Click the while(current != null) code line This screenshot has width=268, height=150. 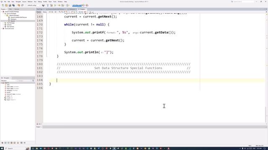click(x=87, y=25)
